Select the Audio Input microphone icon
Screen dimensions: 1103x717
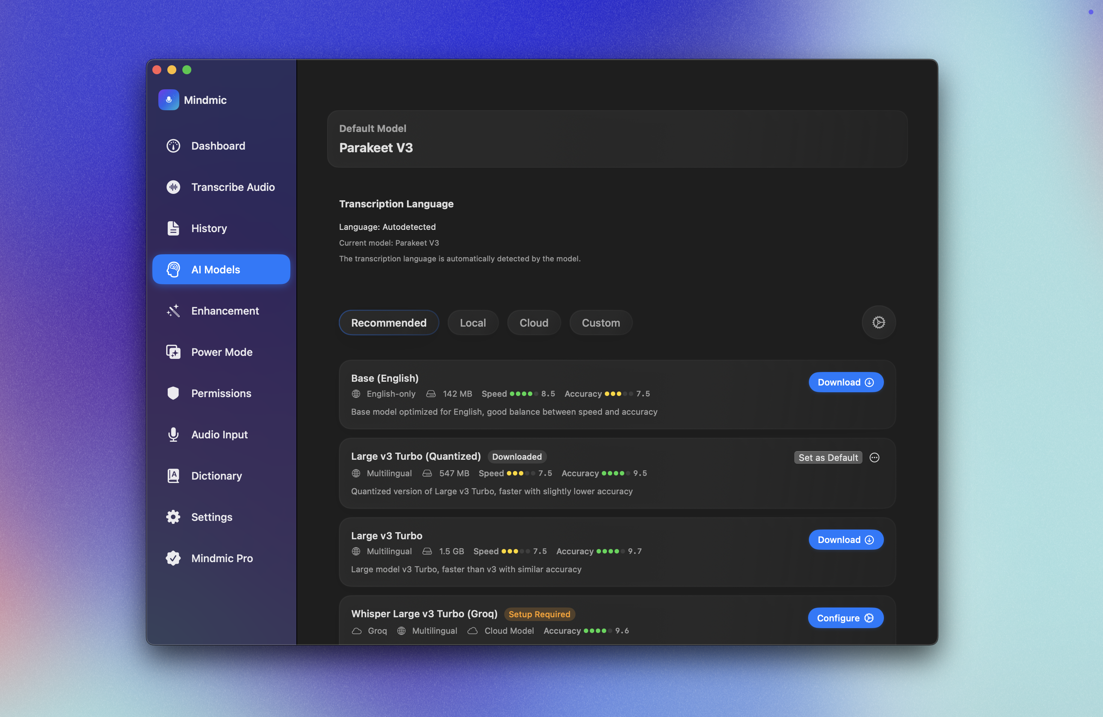coord(173,435)
